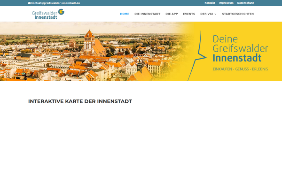
Task: Click the Greifswalder Innenstadt logo
Action: coord(48,14)
